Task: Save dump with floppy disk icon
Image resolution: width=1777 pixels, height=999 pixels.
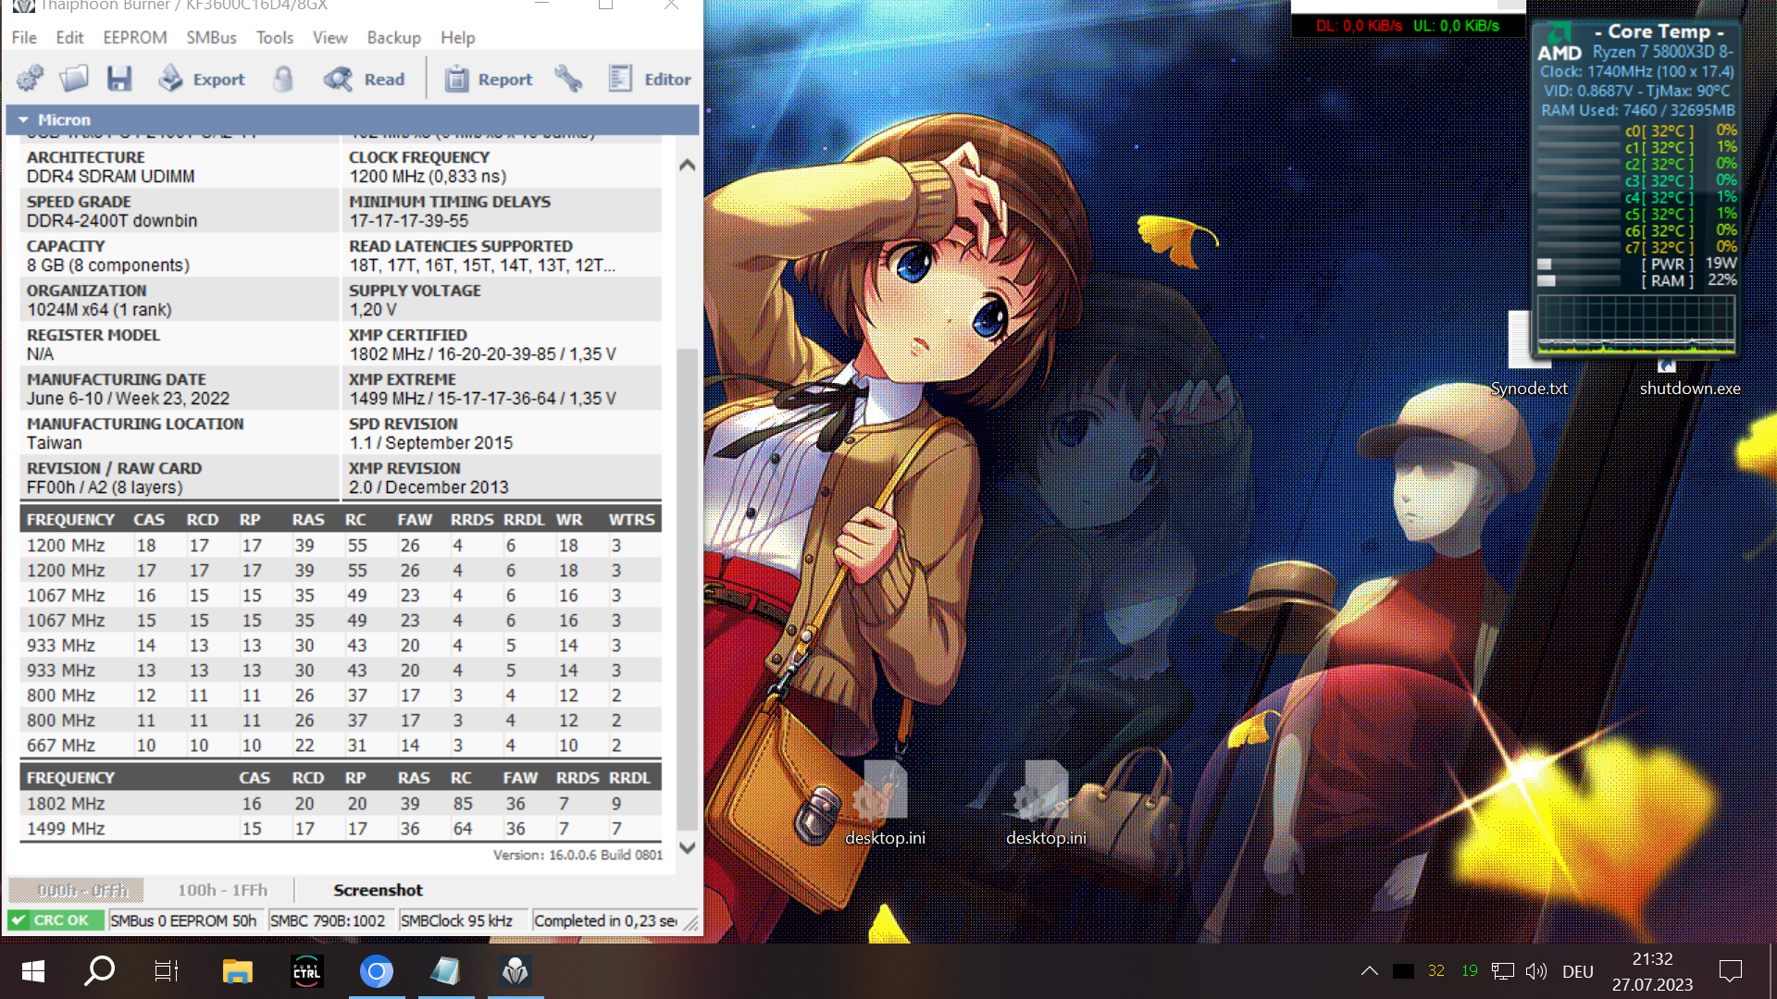Action: (118, 79)
